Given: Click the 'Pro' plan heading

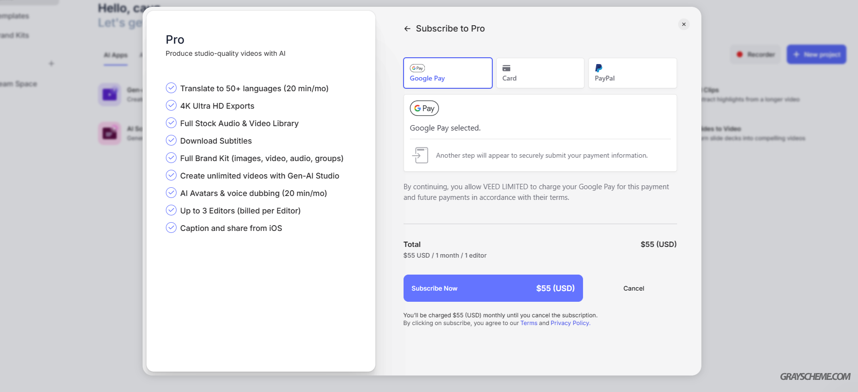Looking at the screenshot, I should tap(175, 40).
